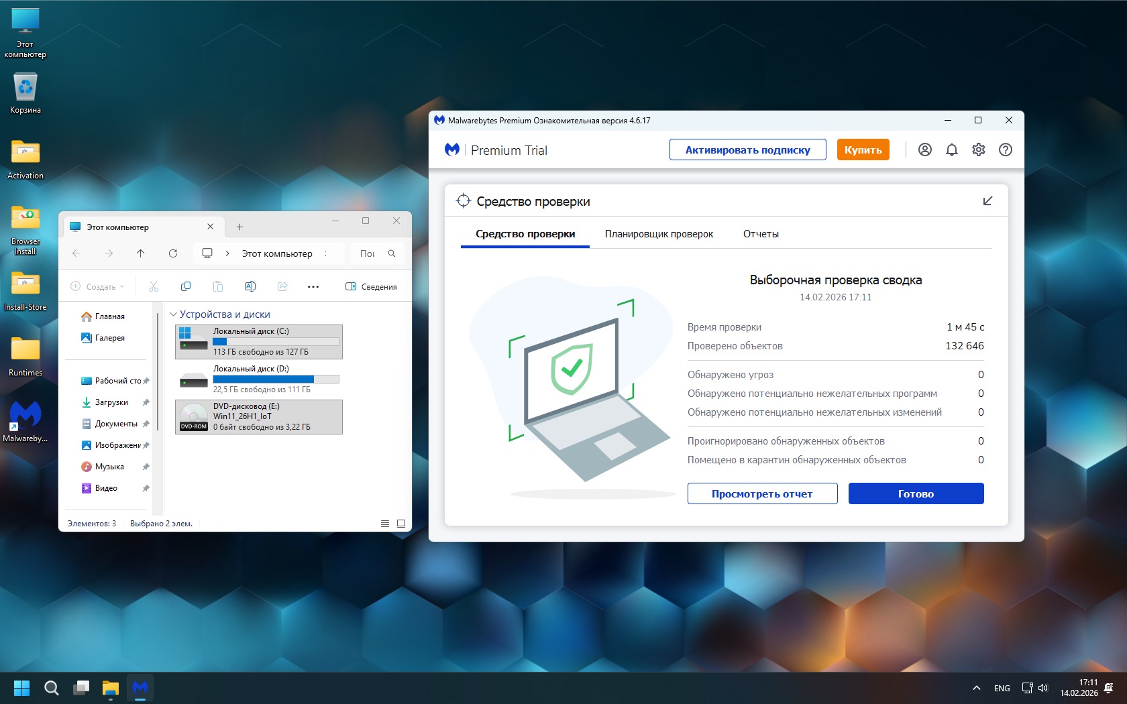Click the Explorer search field
The width and height of the screenshot is (1127, 704).
(x=369, y=253)
